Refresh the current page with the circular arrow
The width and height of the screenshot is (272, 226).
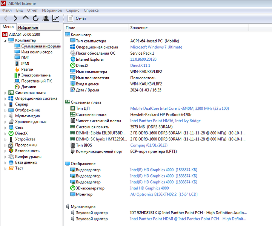pyautogui.click(x=35, y=18)
